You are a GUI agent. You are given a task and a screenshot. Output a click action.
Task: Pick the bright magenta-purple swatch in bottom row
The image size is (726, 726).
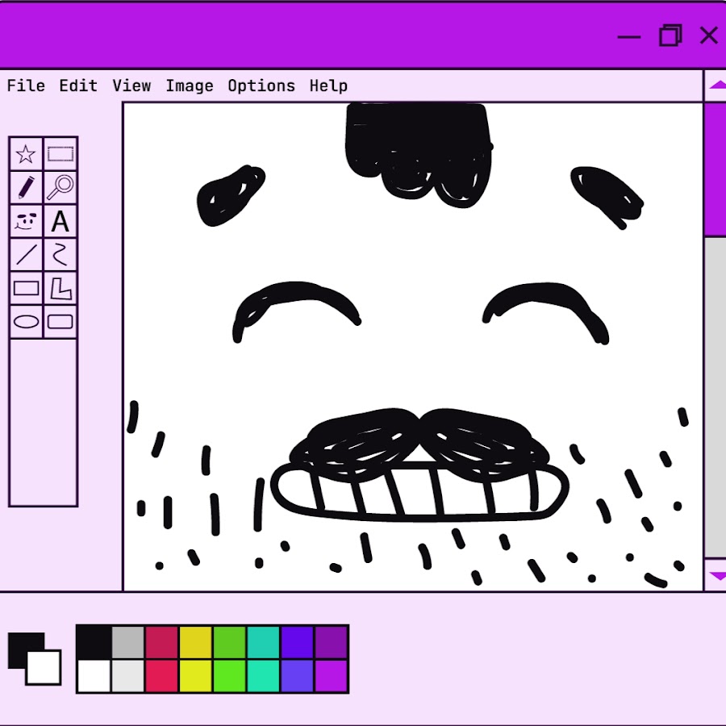[x=331, y=676]
